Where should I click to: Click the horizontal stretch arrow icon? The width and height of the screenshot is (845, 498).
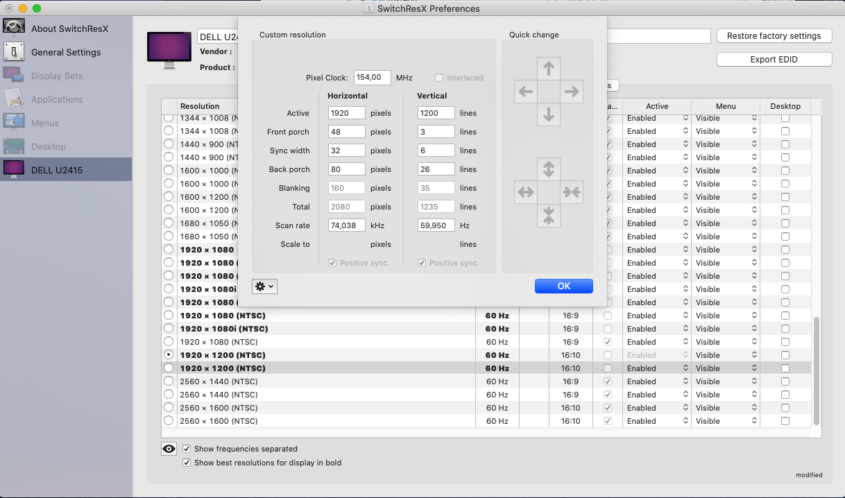[x=526, y=192]
